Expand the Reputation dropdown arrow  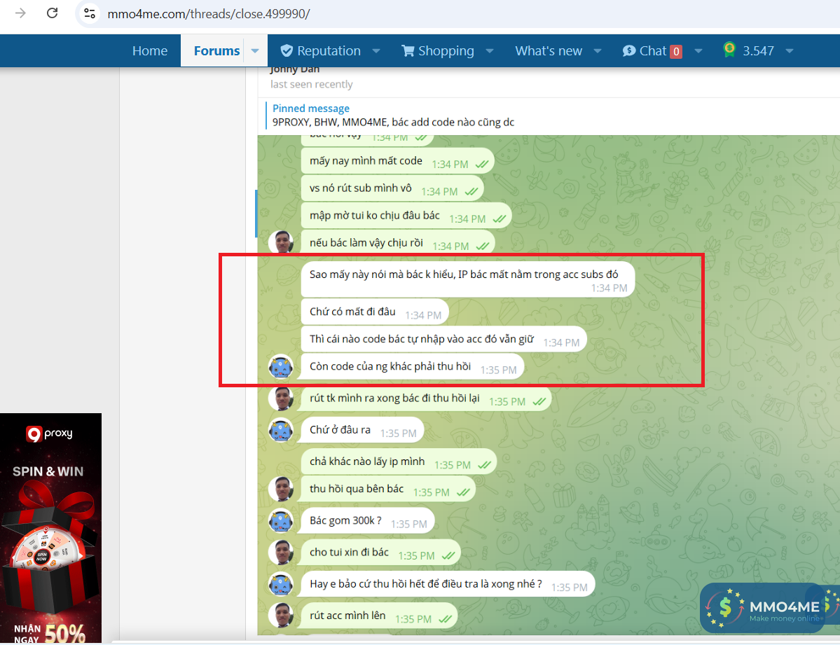[x=376, y=51]
